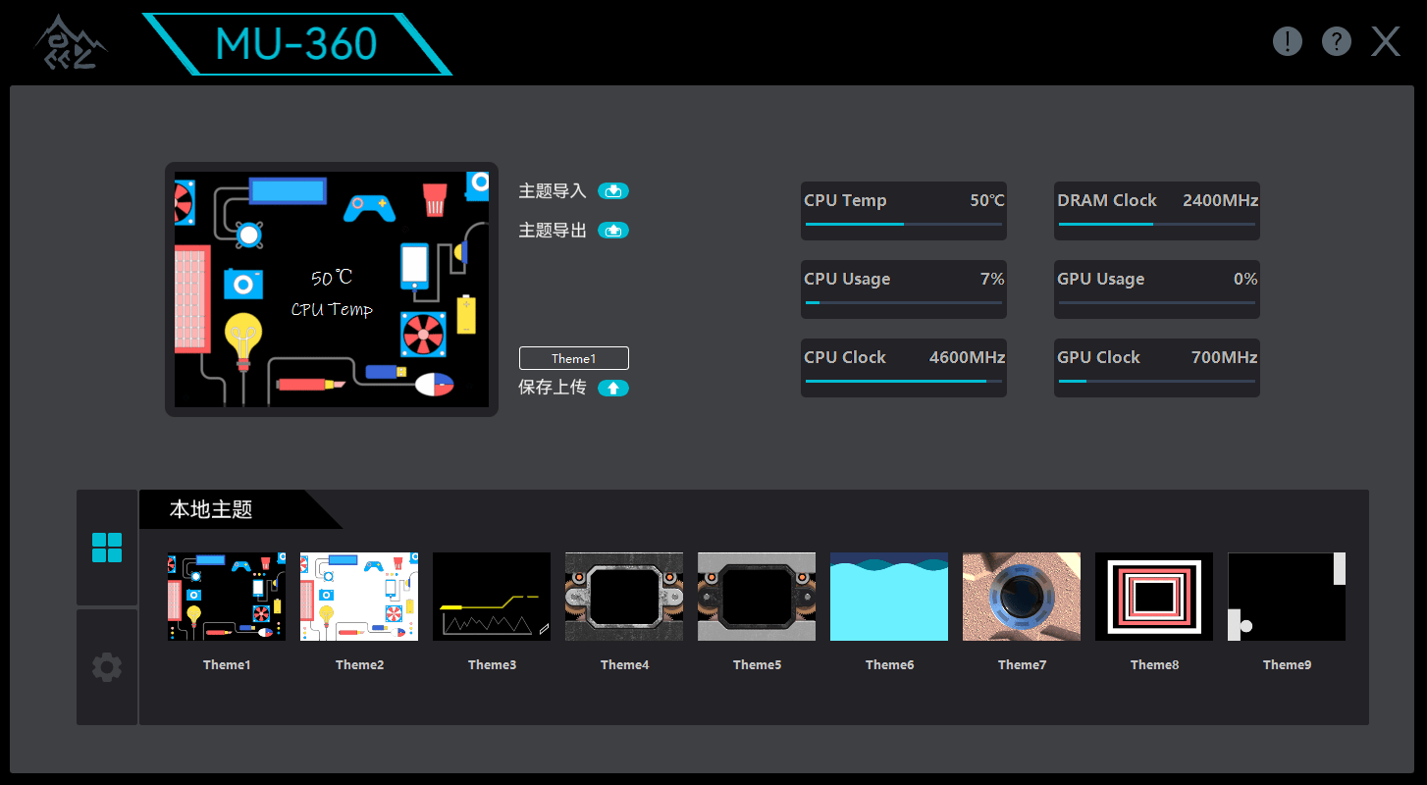
Task: Click the theme export cloud icon
Action: [x=612, y=231]
